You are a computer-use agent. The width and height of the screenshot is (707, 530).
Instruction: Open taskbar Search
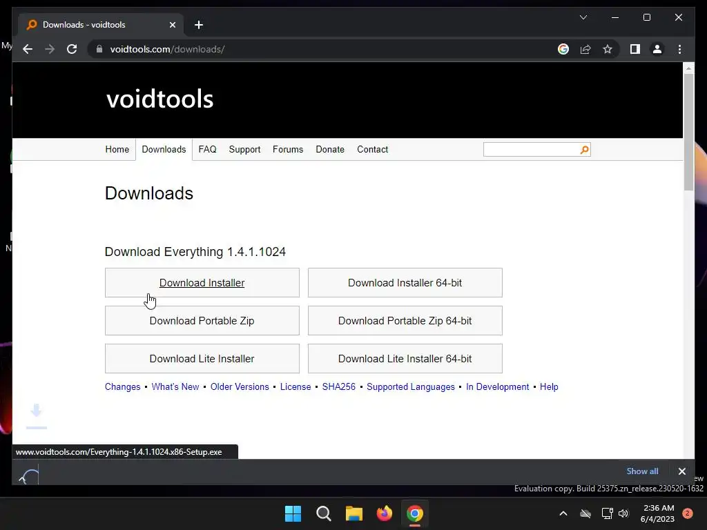pyautogui.click(x=324, y=513)
